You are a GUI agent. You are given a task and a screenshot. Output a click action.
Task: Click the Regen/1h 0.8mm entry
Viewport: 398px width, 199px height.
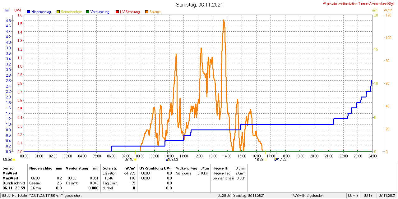pos(229,168)
